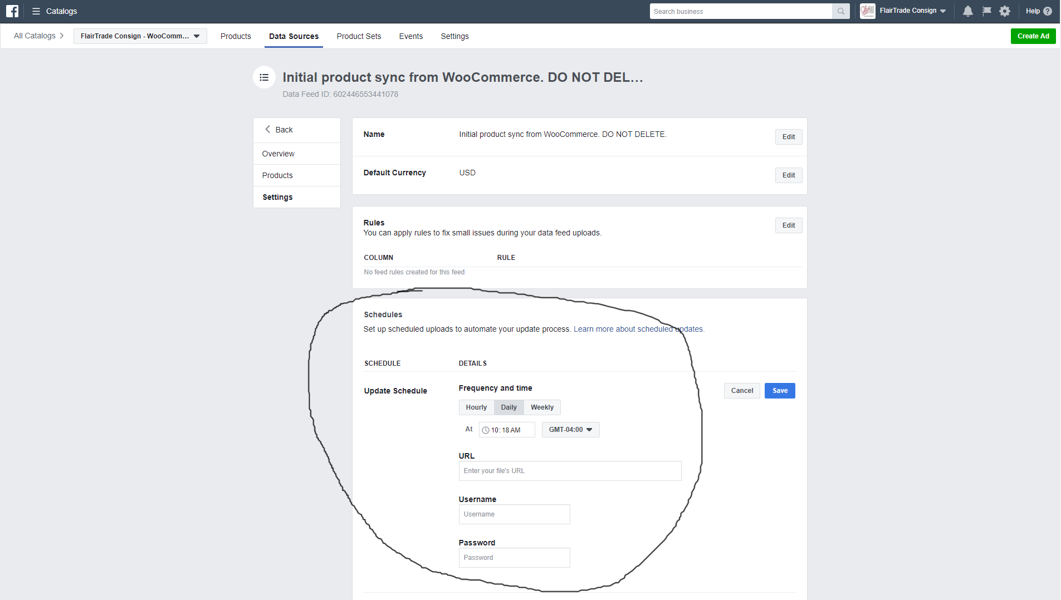
Task: Click the clock icon in time field
Action: coord(486,430)
